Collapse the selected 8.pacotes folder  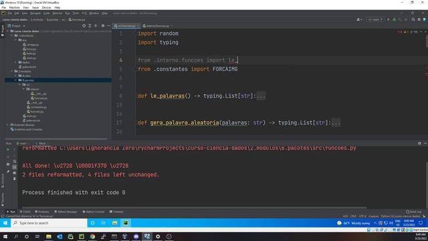tap(16, 80)
